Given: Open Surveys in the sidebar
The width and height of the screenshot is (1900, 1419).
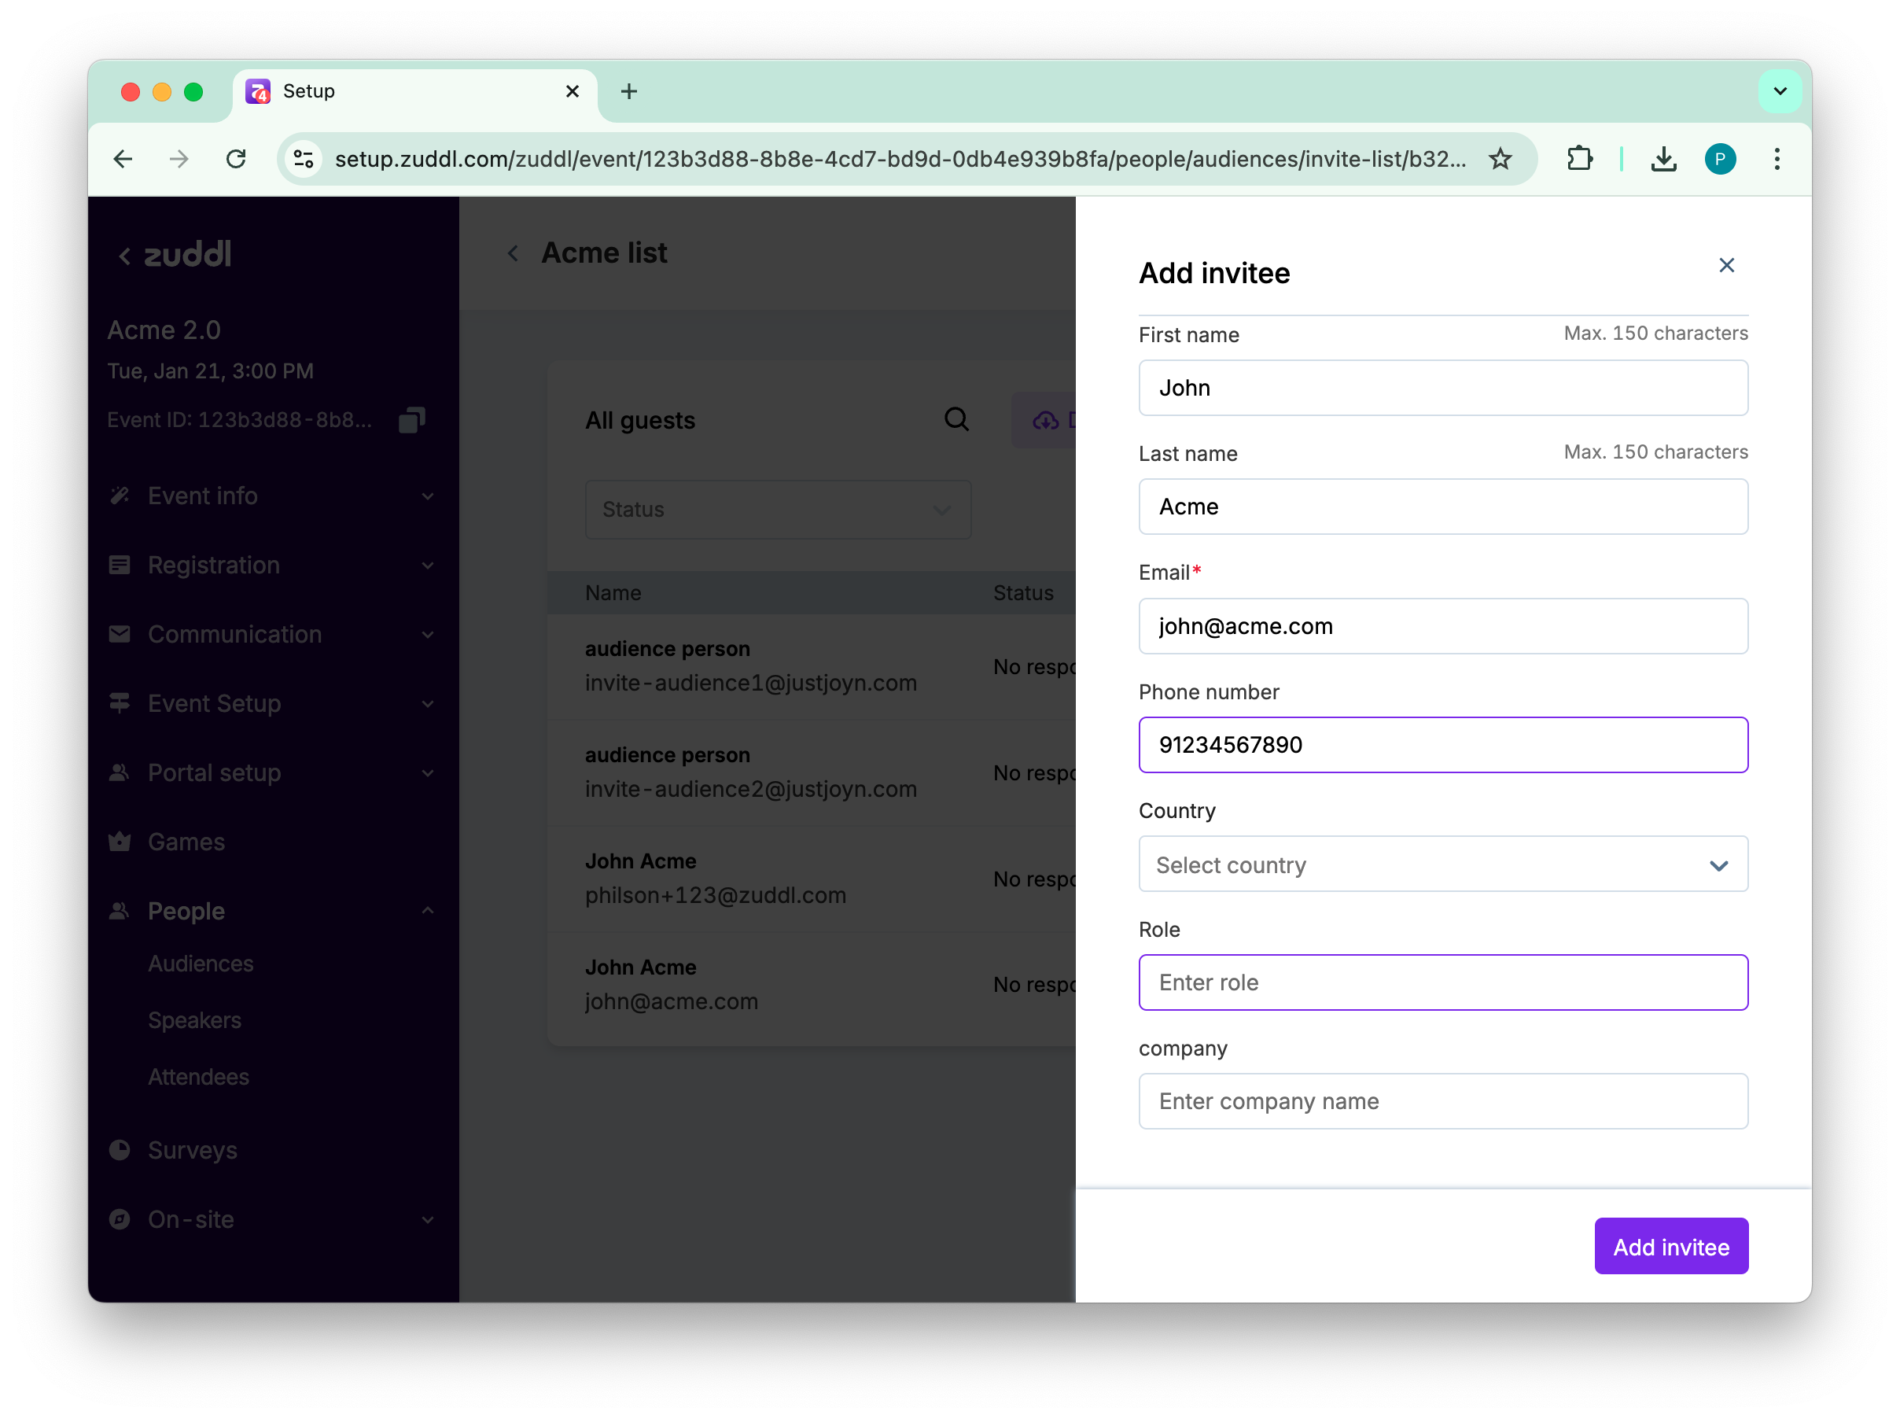Looking at the screenshot, I should [x=193, y=1150].
